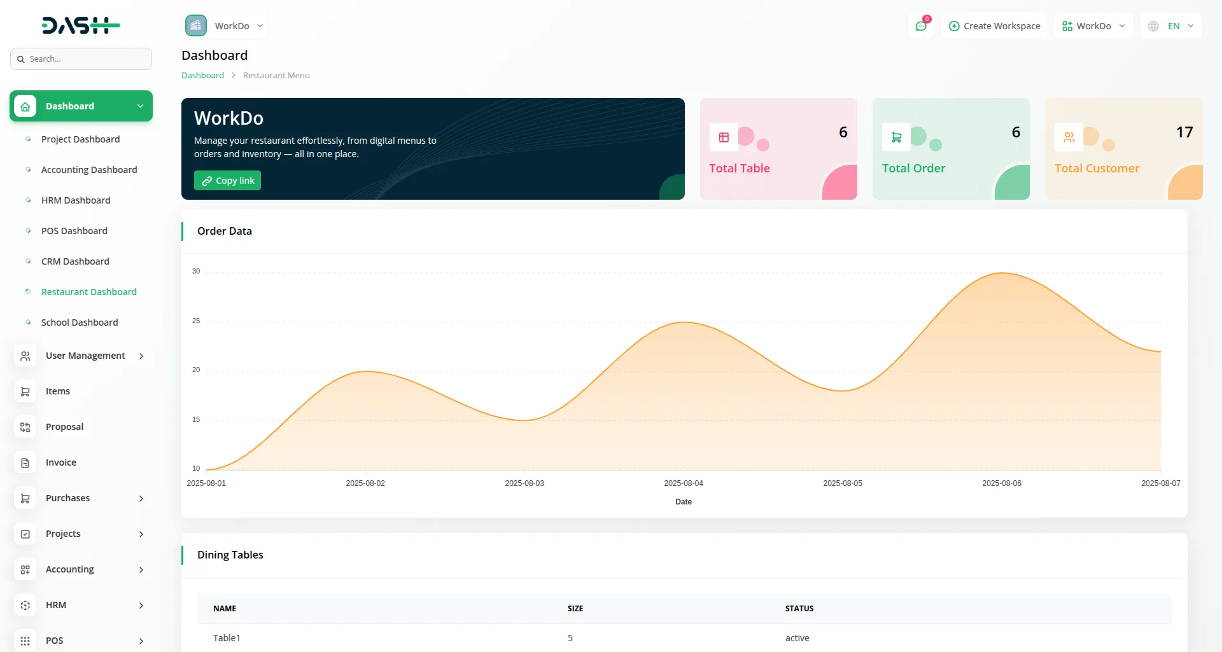This screenshot has width=1222, height=652.
Task: Select the POS grid icon in sidebar
Action: click(25, 641)
